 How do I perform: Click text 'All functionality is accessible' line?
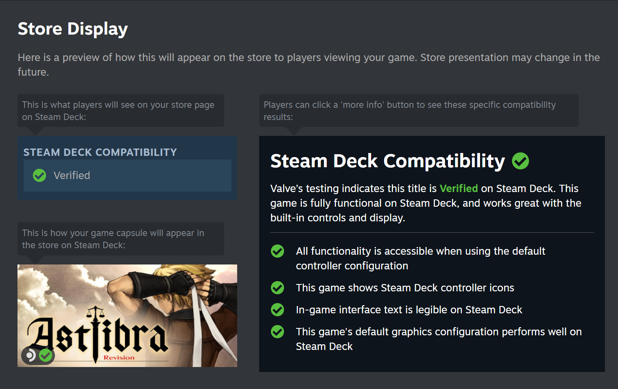[x=420, y=258]
